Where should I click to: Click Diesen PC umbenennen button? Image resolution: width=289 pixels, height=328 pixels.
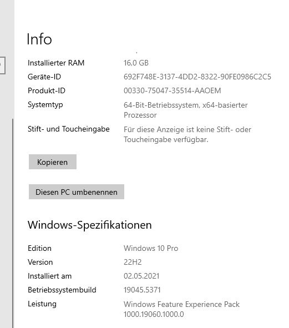tap(77, 192)
